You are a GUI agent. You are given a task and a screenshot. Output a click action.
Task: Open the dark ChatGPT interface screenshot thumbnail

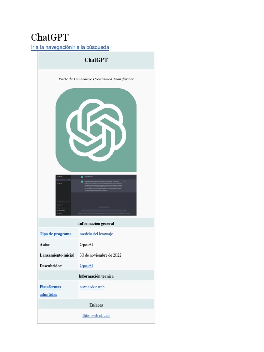(96, 195)
